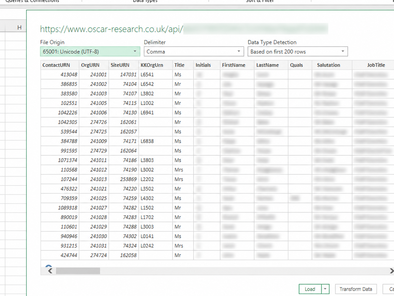Select the OrgURN column header

tap(94, 65)
